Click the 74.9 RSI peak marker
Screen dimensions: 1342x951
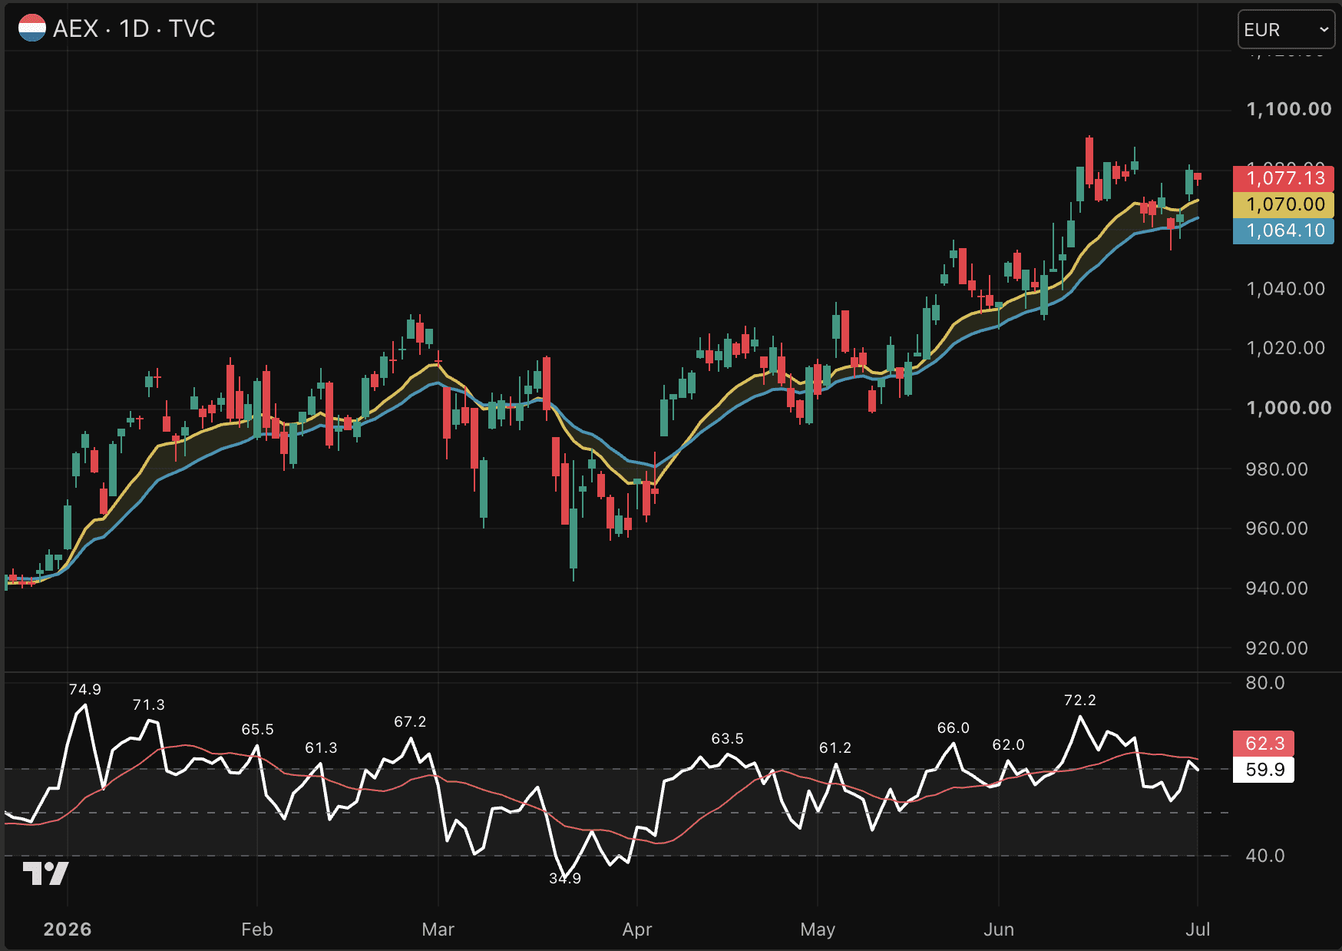[85, 690]
